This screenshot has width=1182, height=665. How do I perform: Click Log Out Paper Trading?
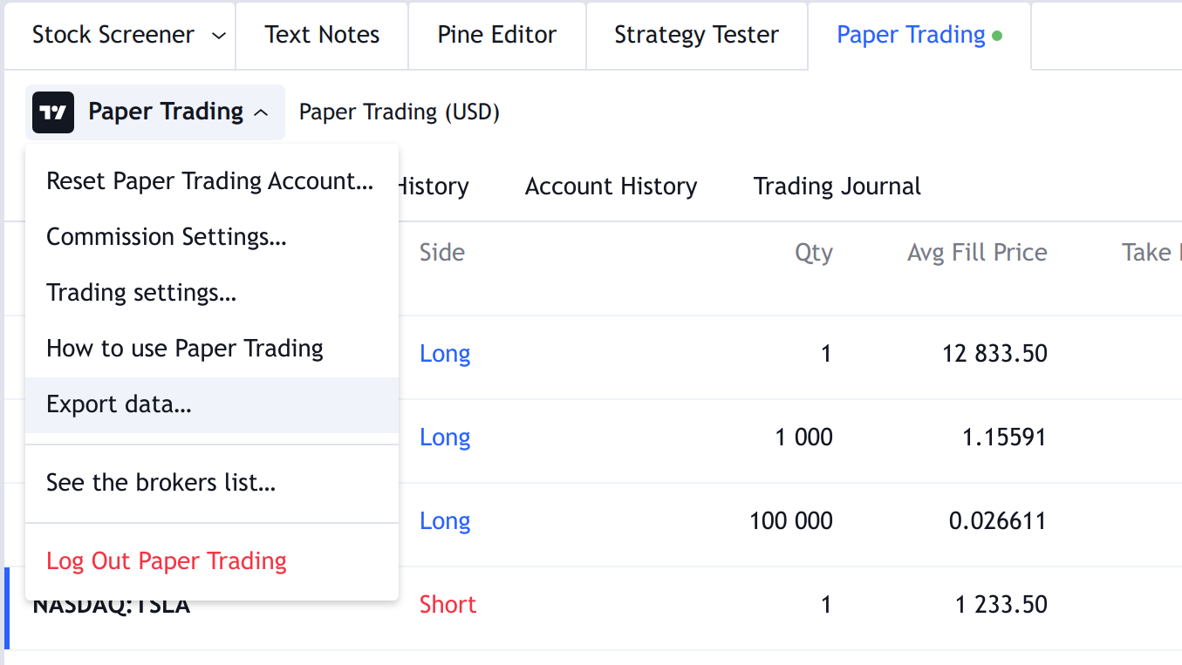(211, 561)
